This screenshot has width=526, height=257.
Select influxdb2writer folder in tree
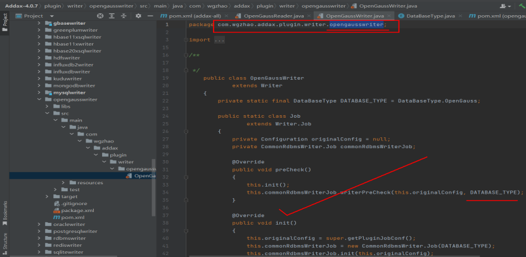[x=69, y=65]
